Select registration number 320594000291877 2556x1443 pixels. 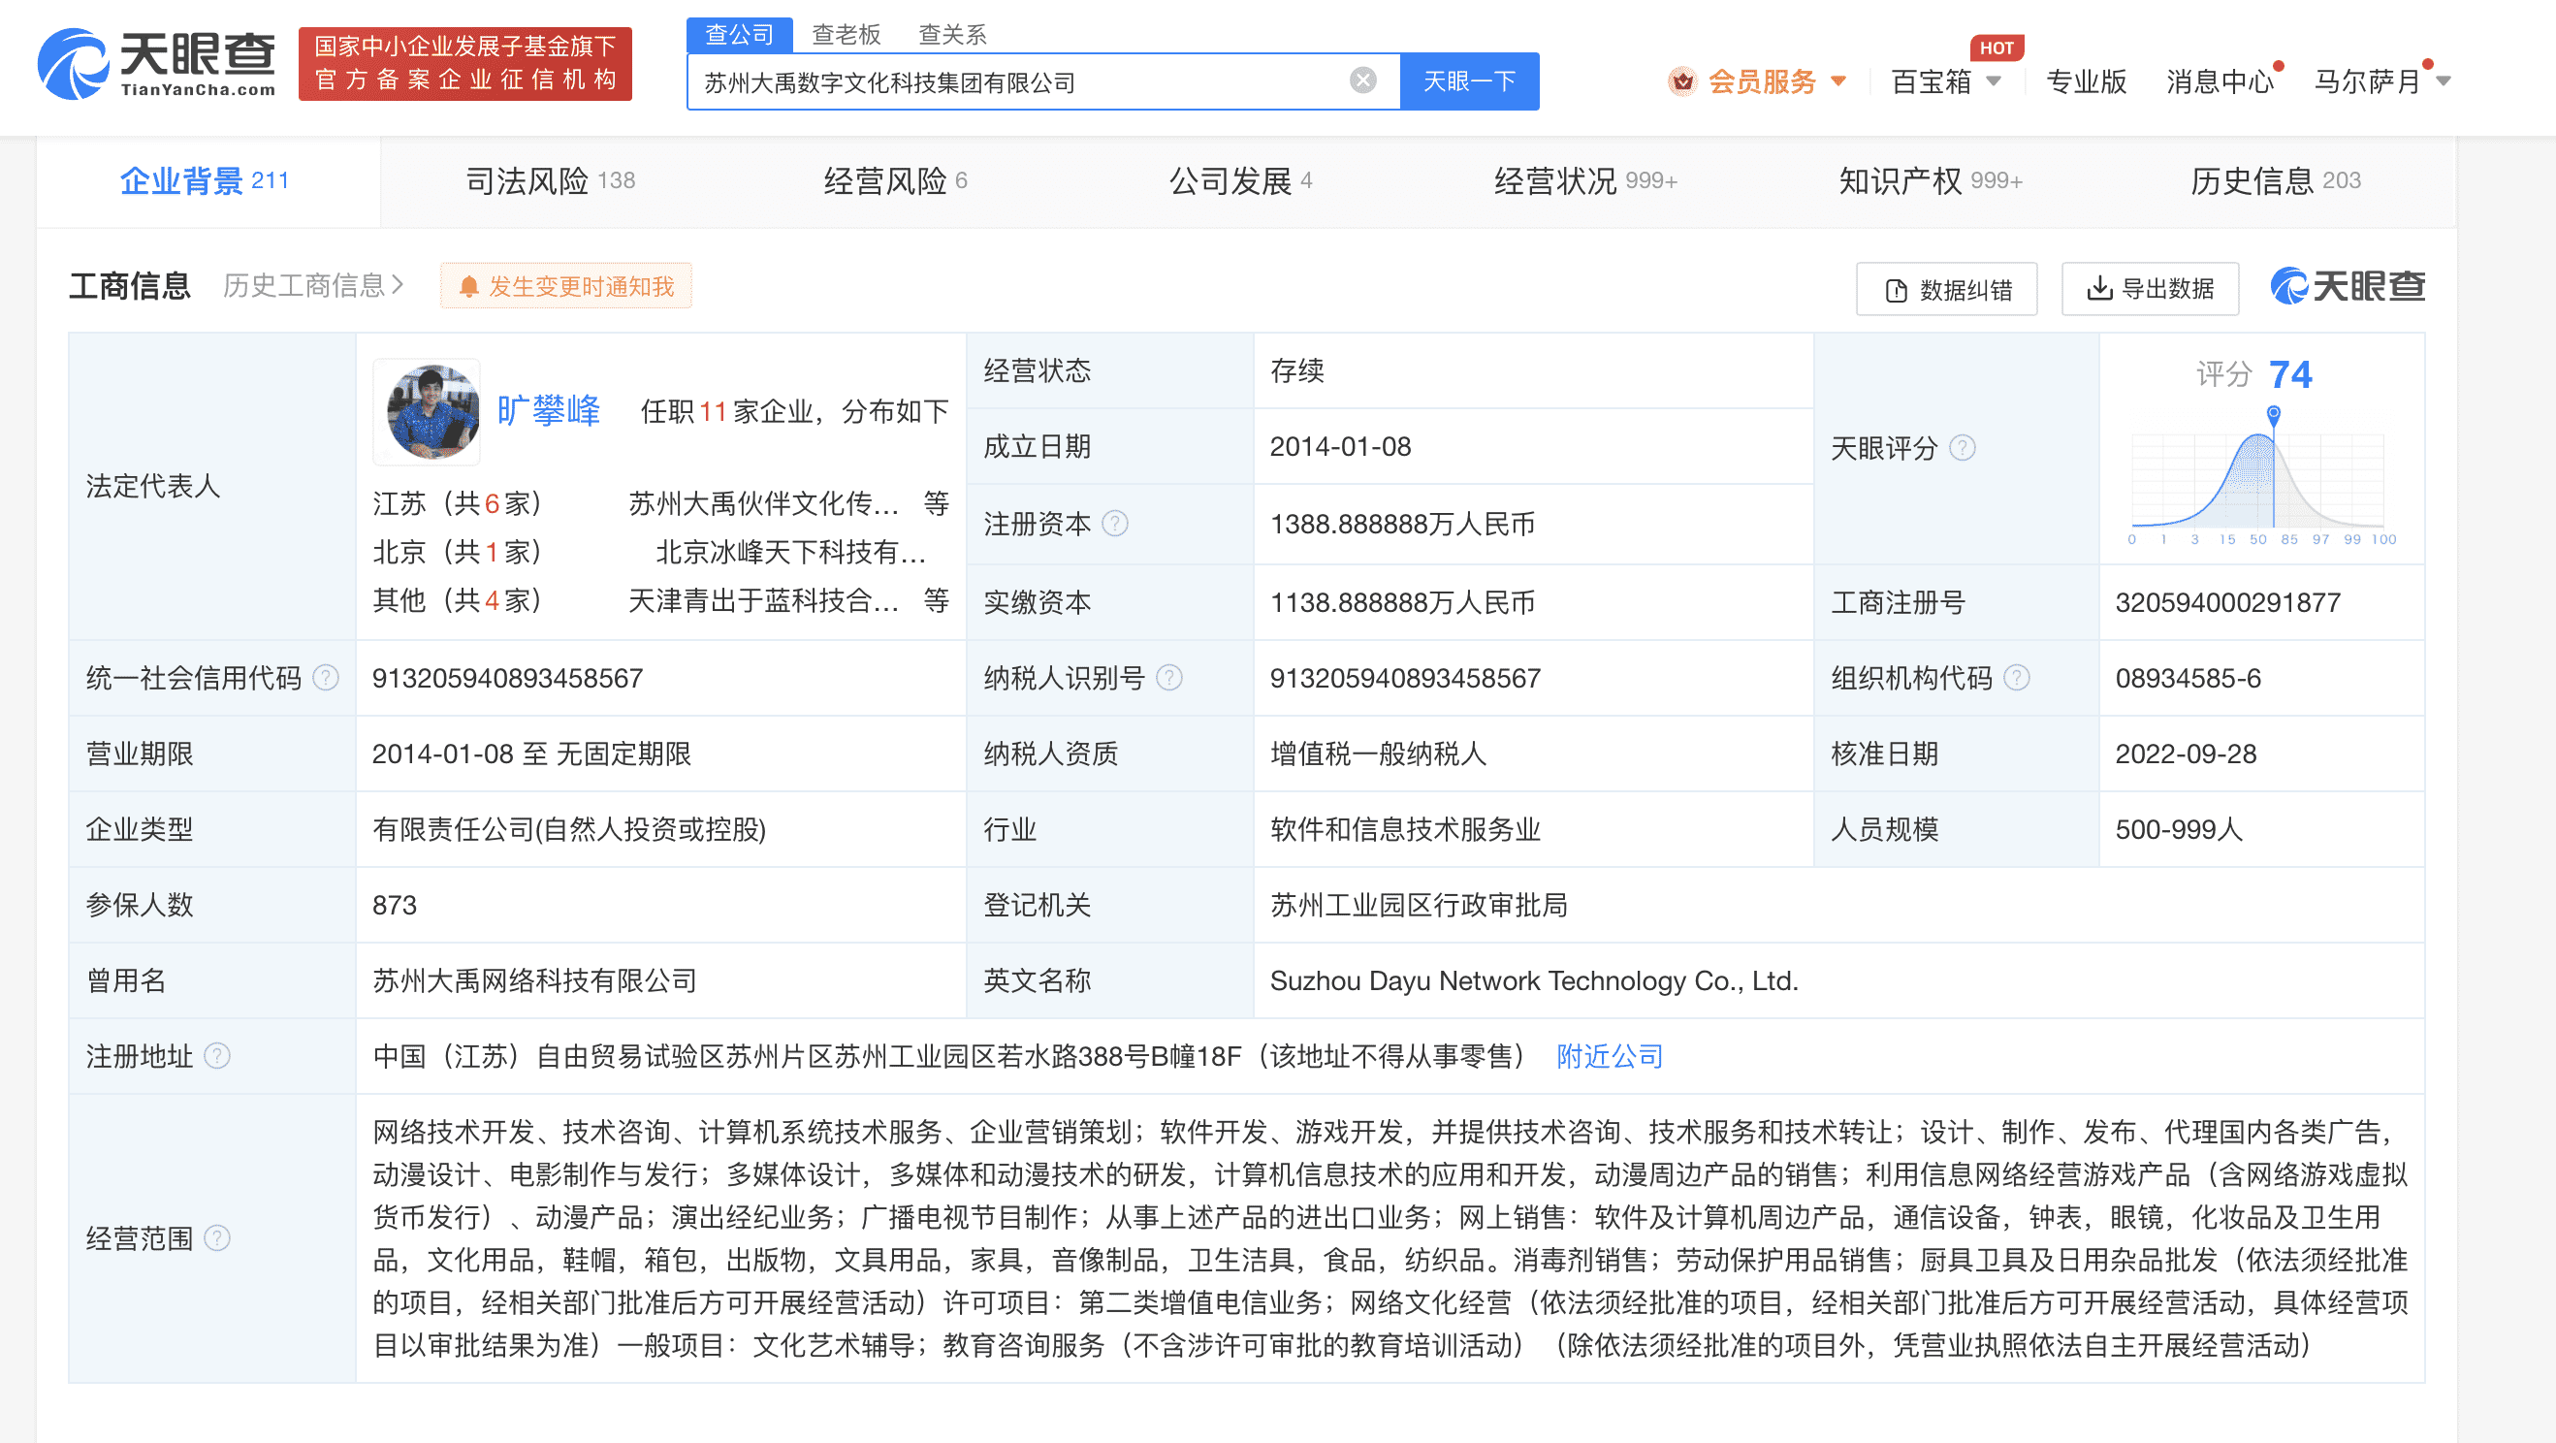(x=2227, y=602)
